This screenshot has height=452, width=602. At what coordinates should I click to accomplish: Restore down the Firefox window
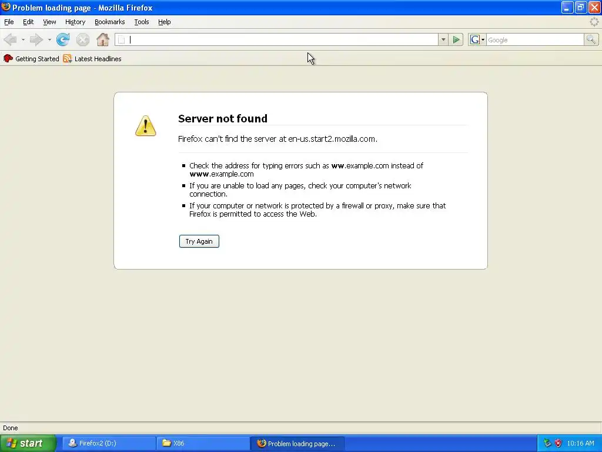580,7
